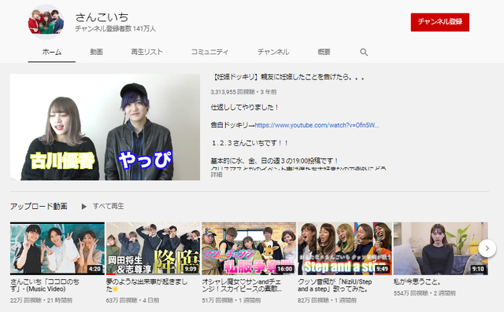Click description line 仕返ししてやりました！

244,107
